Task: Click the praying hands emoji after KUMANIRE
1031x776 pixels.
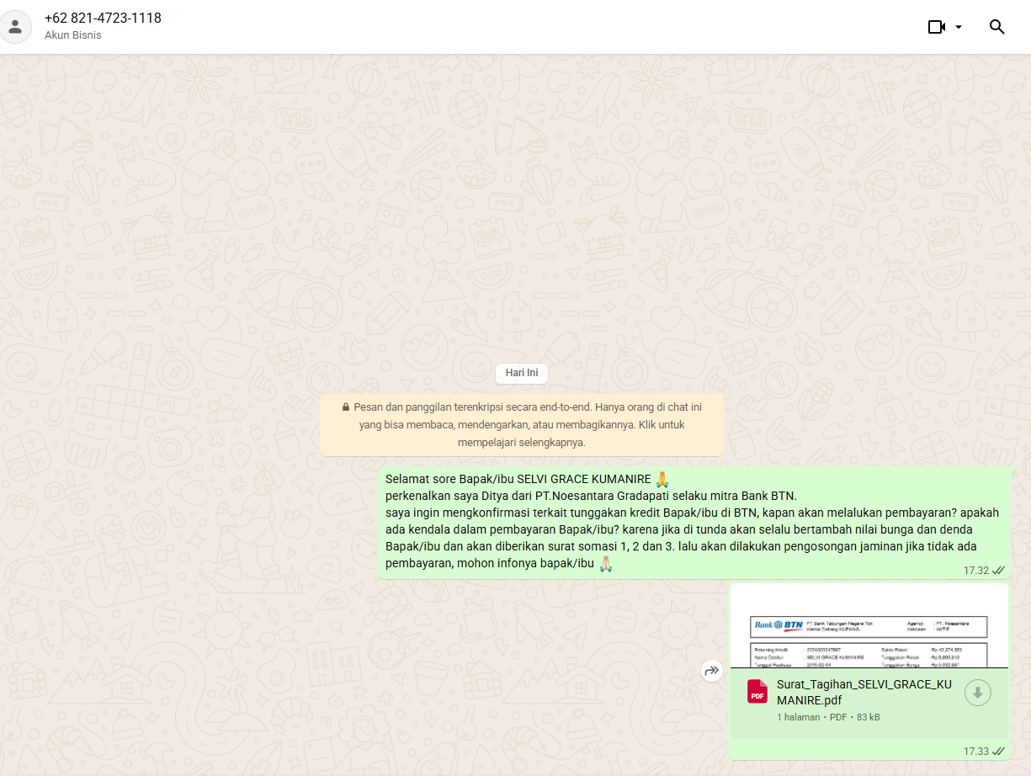Action: 662,479
